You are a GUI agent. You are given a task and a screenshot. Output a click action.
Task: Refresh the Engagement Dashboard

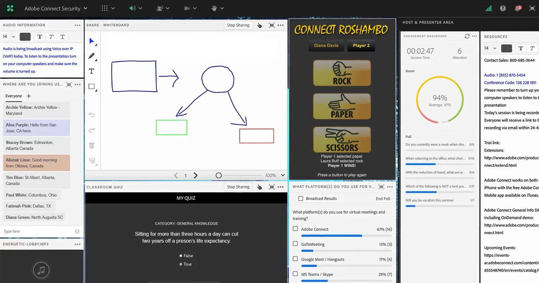click(x=467, y=36)
